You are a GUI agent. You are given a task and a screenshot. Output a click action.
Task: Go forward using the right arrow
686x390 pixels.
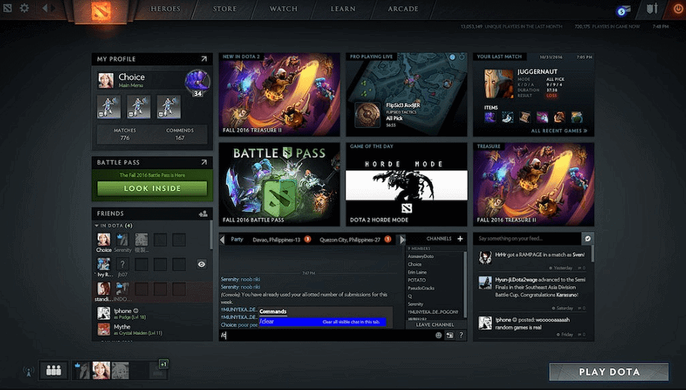(x=53, y=8)
